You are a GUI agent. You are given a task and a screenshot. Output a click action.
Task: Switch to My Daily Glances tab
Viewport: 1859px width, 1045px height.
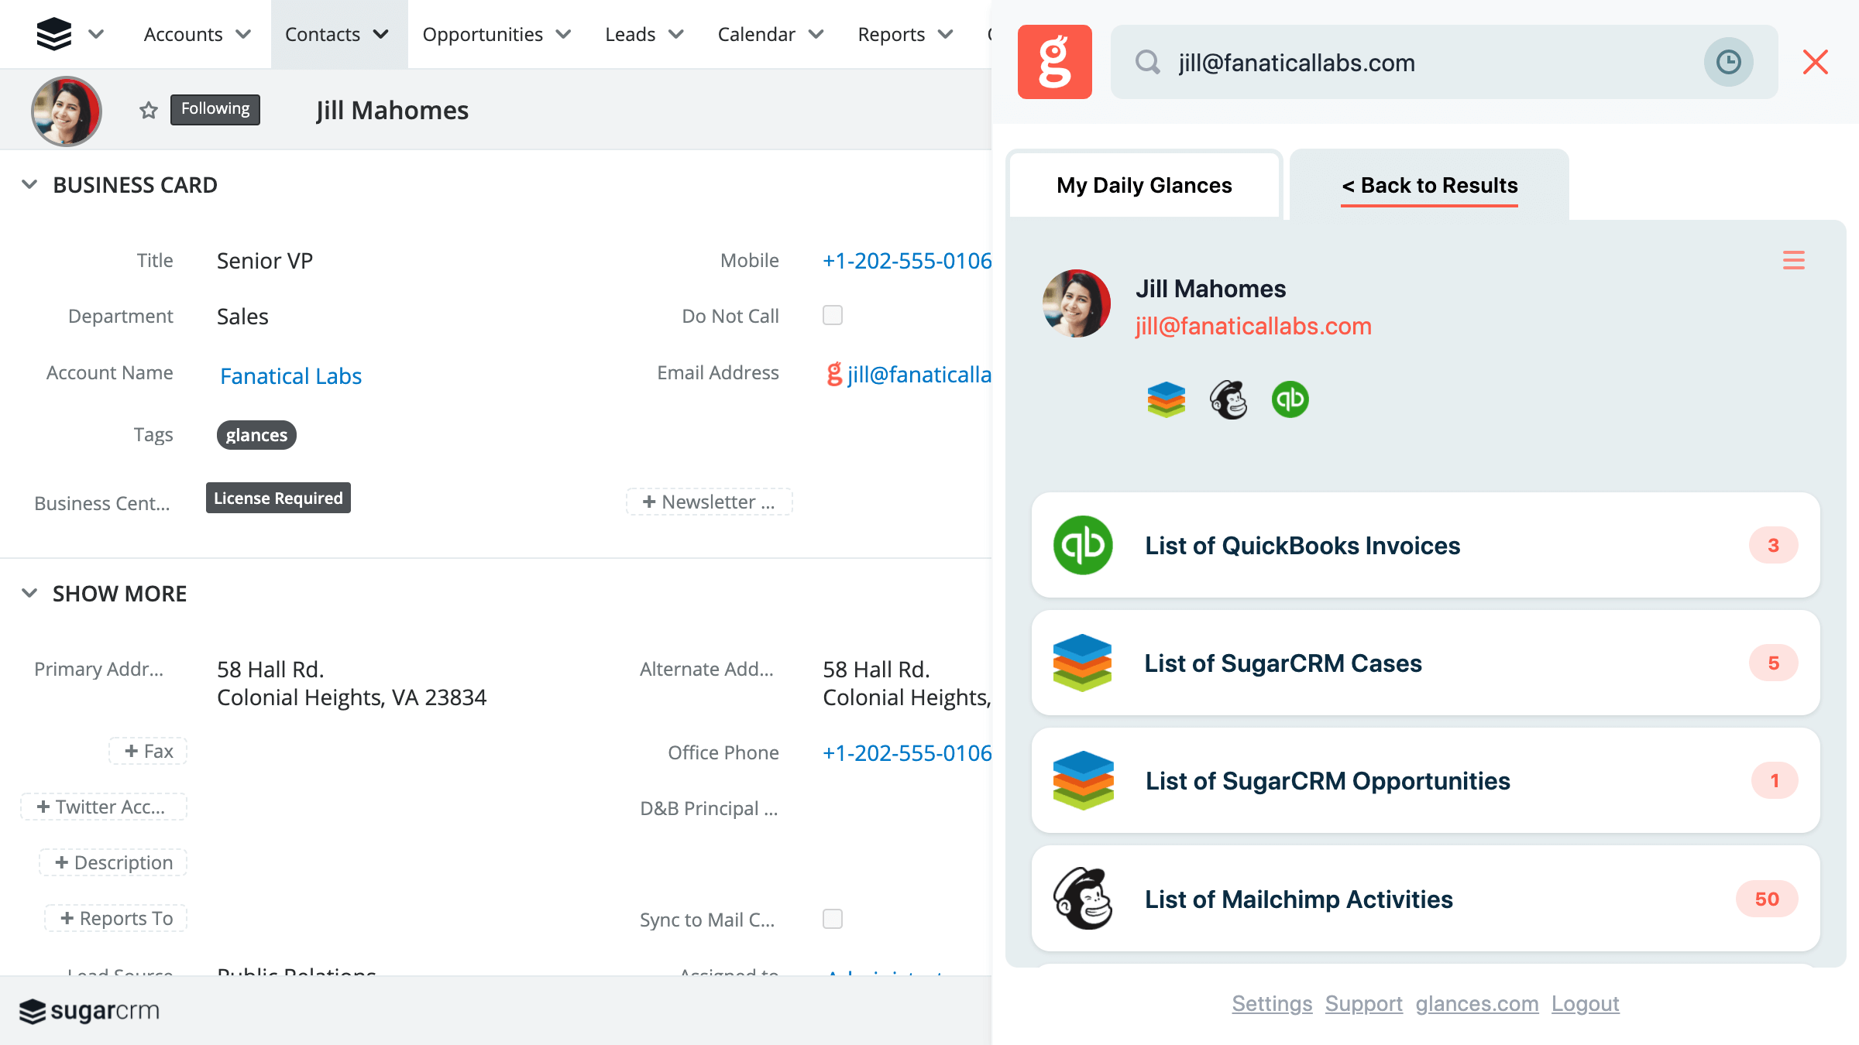click(1144, 183)
